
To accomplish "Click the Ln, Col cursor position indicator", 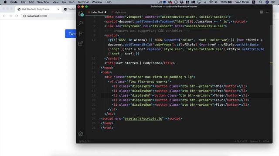I will click(x=240, y=141).
